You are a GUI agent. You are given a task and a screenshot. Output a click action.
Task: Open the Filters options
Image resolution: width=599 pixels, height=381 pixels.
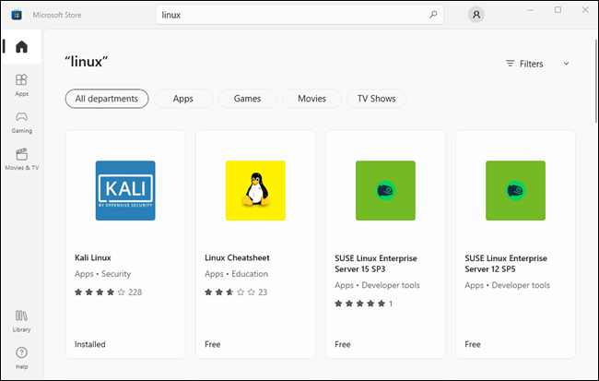[524, 64]
